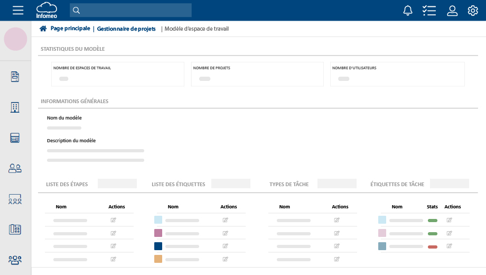Click the document icon in sidebar

[15, 77]
